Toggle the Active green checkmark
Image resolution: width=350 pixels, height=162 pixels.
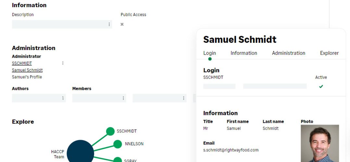[321, 87]
